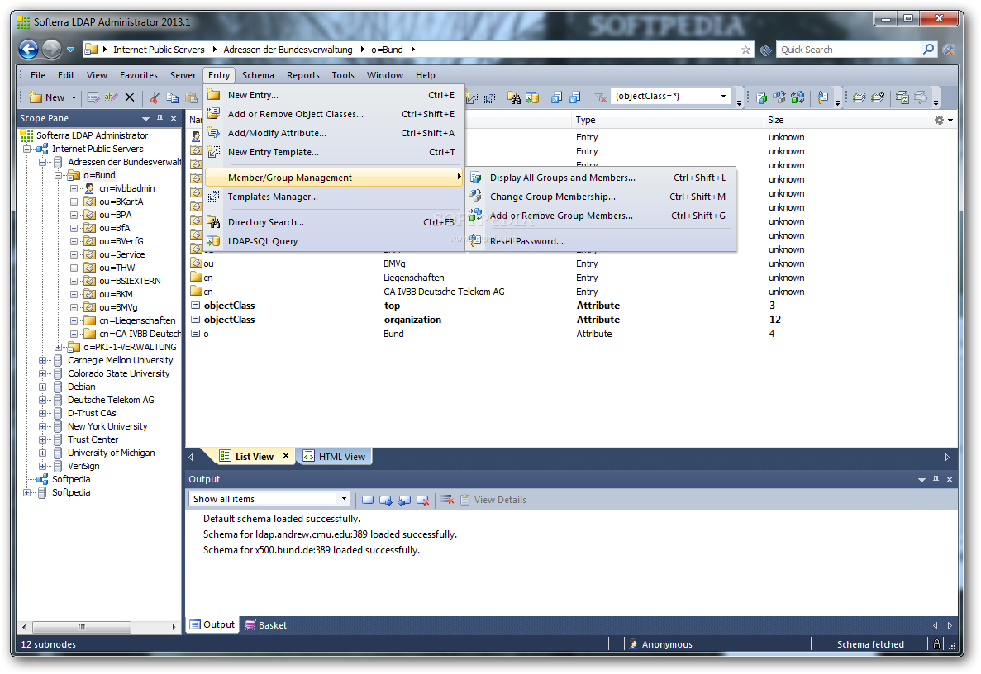
Task: Click the Change Group Membership toolbar icon
Action: (779, 97)
